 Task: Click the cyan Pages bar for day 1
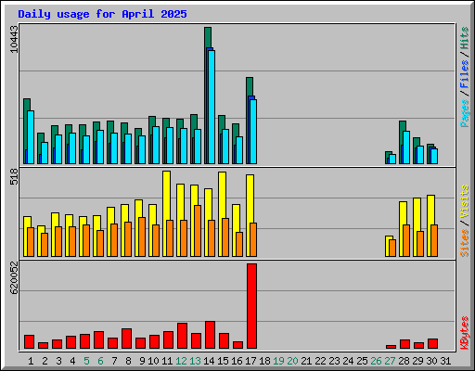[31, 137]
